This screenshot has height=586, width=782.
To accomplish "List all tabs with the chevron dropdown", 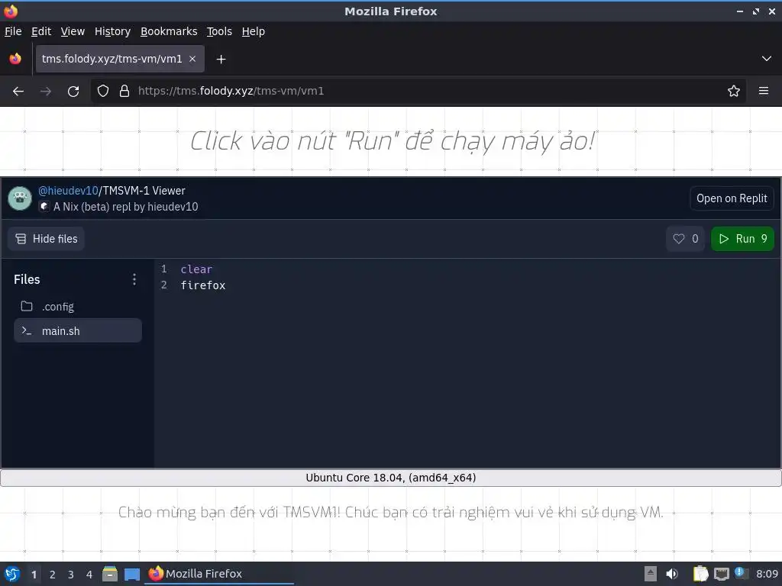I will pos(767,59).
